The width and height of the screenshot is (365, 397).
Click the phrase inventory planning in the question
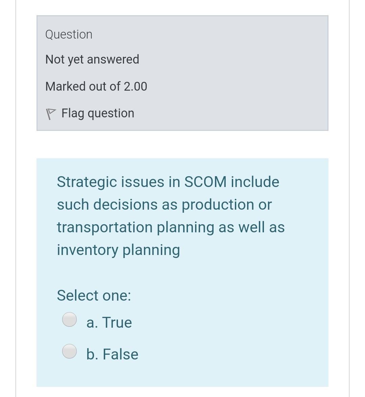[x=118, y=250]
